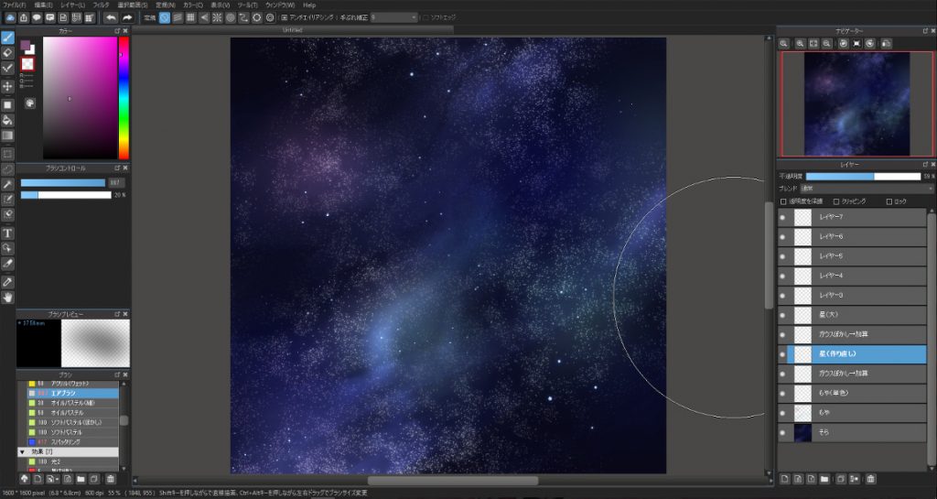
Task: Pick the Bucket fill tool
Action: pos(7,120)
